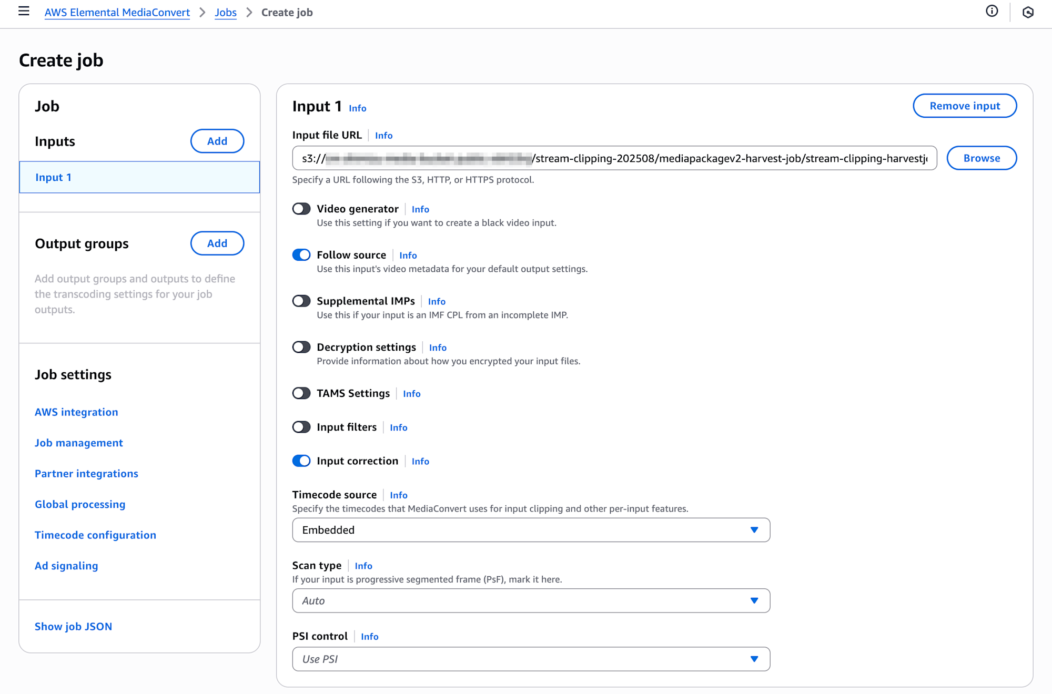
Task: Open Info link for Supplemental IMPs
Action: (x=437, y=302)
